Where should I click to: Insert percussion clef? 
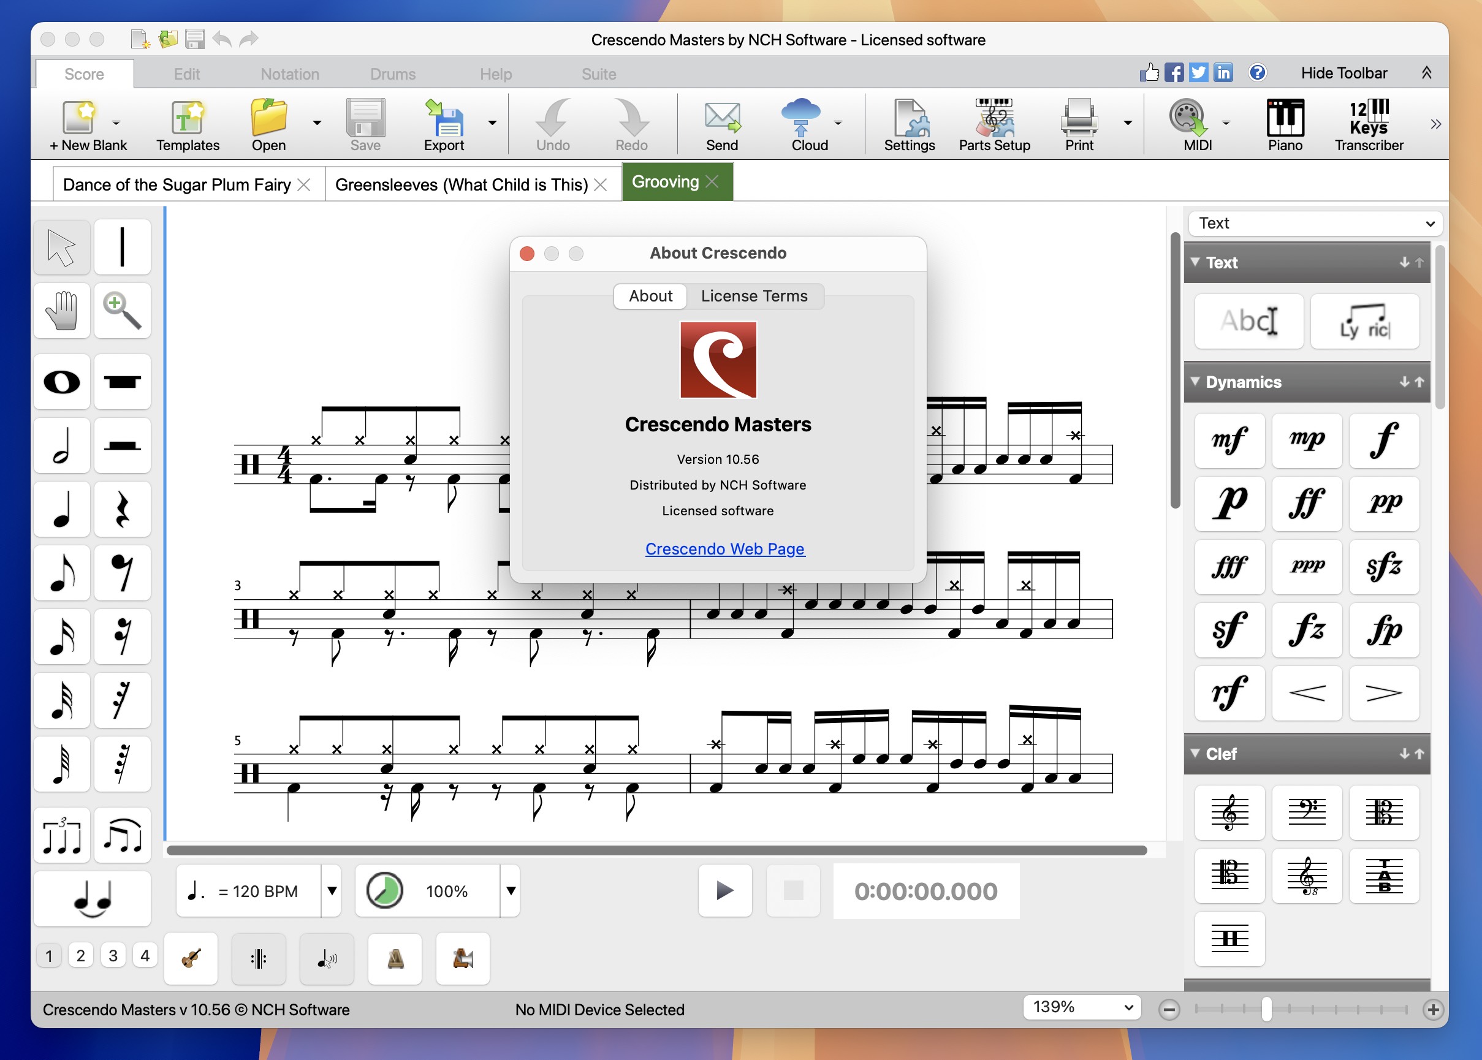click(x=1229, y=939)
